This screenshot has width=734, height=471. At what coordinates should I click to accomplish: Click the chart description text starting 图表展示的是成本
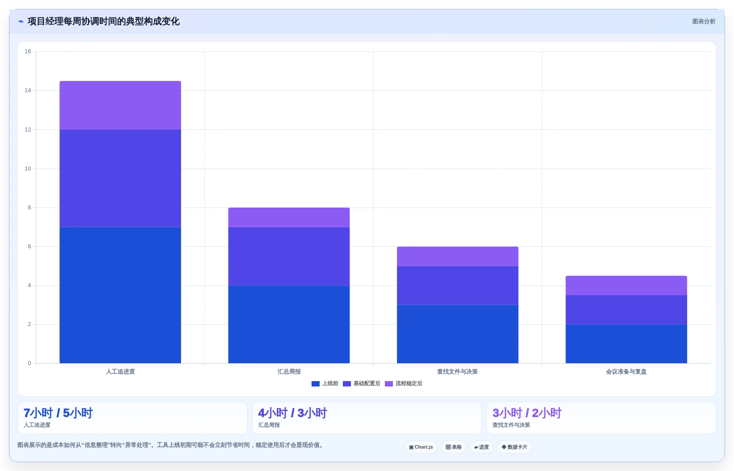click(170, 445)
